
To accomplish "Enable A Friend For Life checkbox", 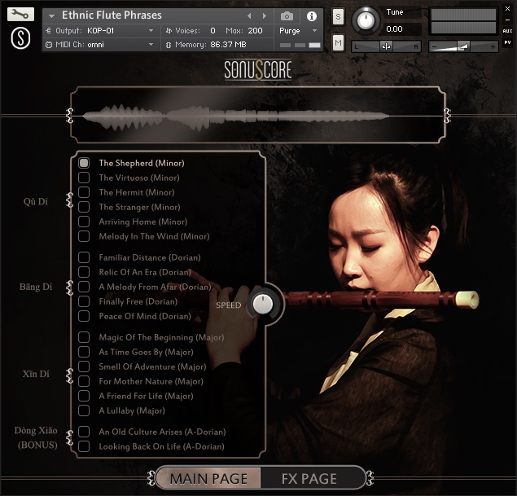I will click(x=84, y=396).
